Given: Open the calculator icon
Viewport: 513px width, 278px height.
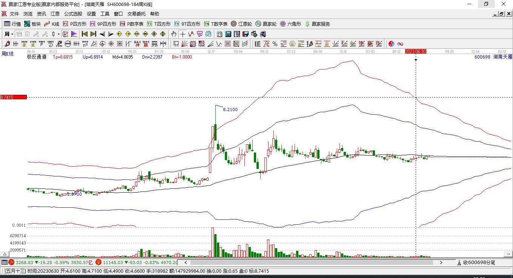Looking at the screenshot, I should coord(228,34).
